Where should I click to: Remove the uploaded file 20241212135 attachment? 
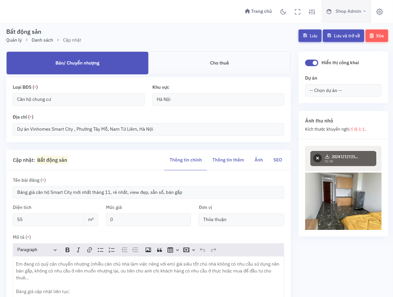[x=317, y=158]
